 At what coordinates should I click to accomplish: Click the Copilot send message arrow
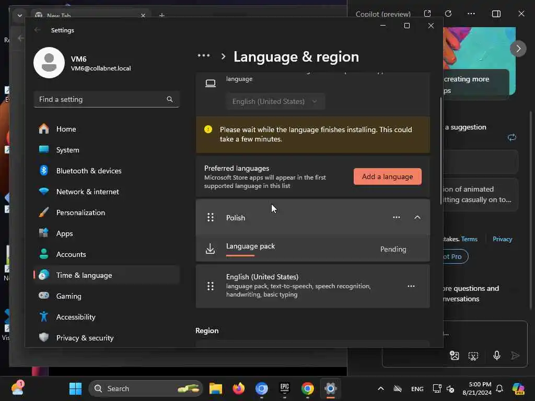tap(515, 356)
